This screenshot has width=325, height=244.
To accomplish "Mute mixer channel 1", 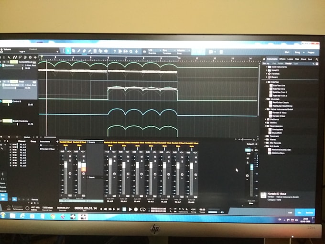I will click(70, 156).
